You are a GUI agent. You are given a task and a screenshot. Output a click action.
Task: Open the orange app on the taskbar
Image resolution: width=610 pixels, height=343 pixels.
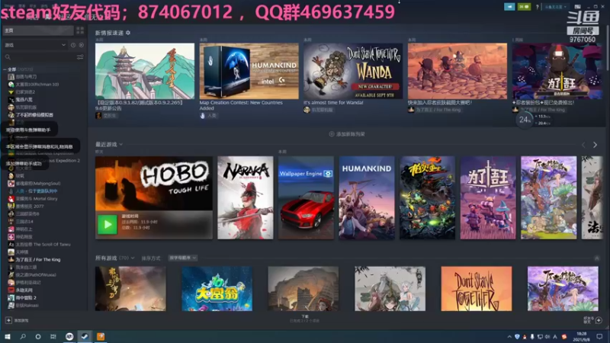tap(101, 336)
